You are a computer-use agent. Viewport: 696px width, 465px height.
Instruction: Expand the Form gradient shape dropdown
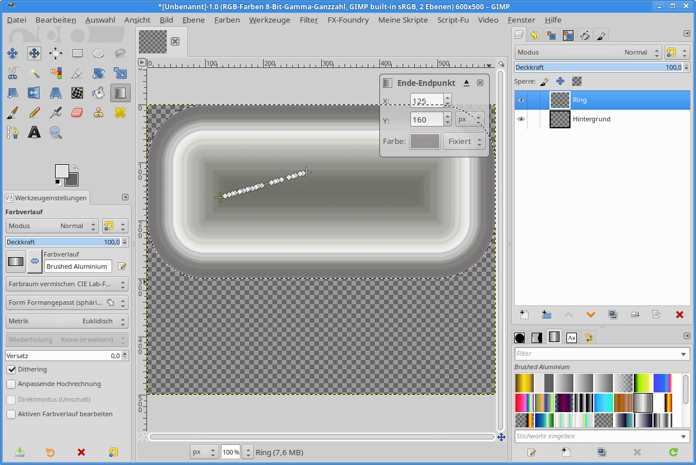(67, 302)
